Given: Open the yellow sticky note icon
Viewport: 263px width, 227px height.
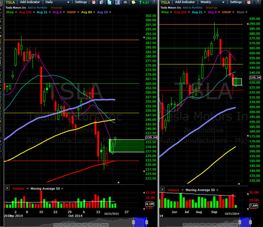Looking at the screenshot, I should pos(133,2).
